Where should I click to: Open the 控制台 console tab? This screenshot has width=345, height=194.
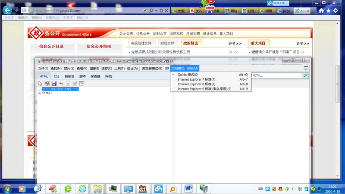click(69, 76)
